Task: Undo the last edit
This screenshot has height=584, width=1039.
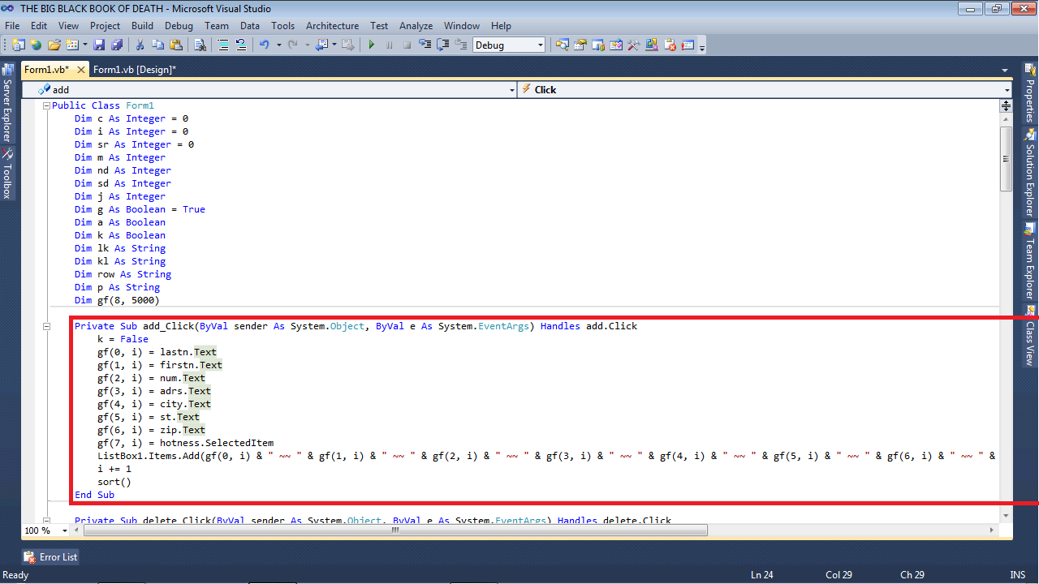Action: pos(265,45)
